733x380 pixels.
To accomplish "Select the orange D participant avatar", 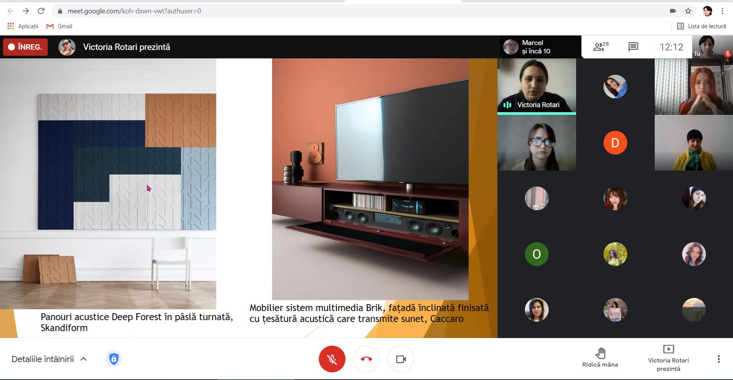I will 615,143.
